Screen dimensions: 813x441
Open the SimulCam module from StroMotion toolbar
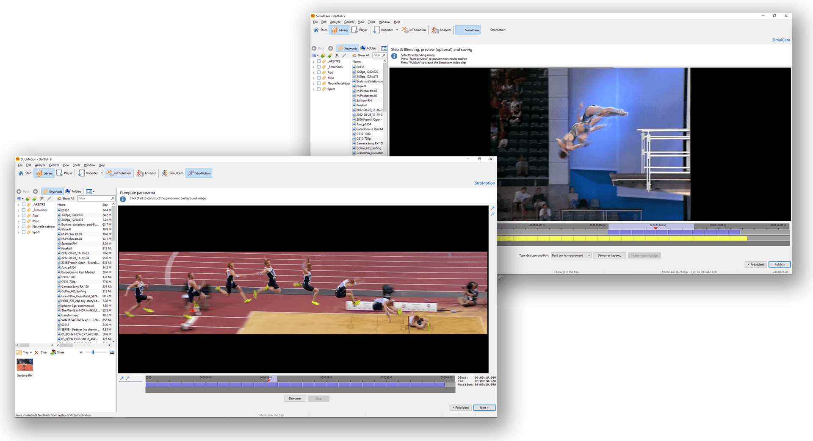(172, 173)
